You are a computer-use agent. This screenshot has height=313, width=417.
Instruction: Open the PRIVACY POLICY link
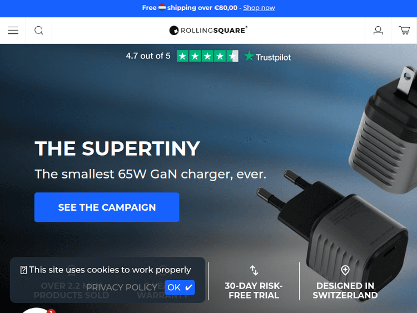pyautogui.click(x=122, y=287)
